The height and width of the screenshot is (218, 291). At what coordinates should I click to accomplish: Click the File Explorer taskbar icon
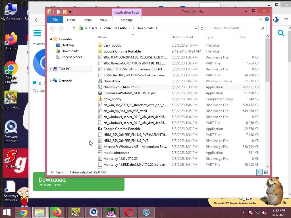(x=40, y=212)
